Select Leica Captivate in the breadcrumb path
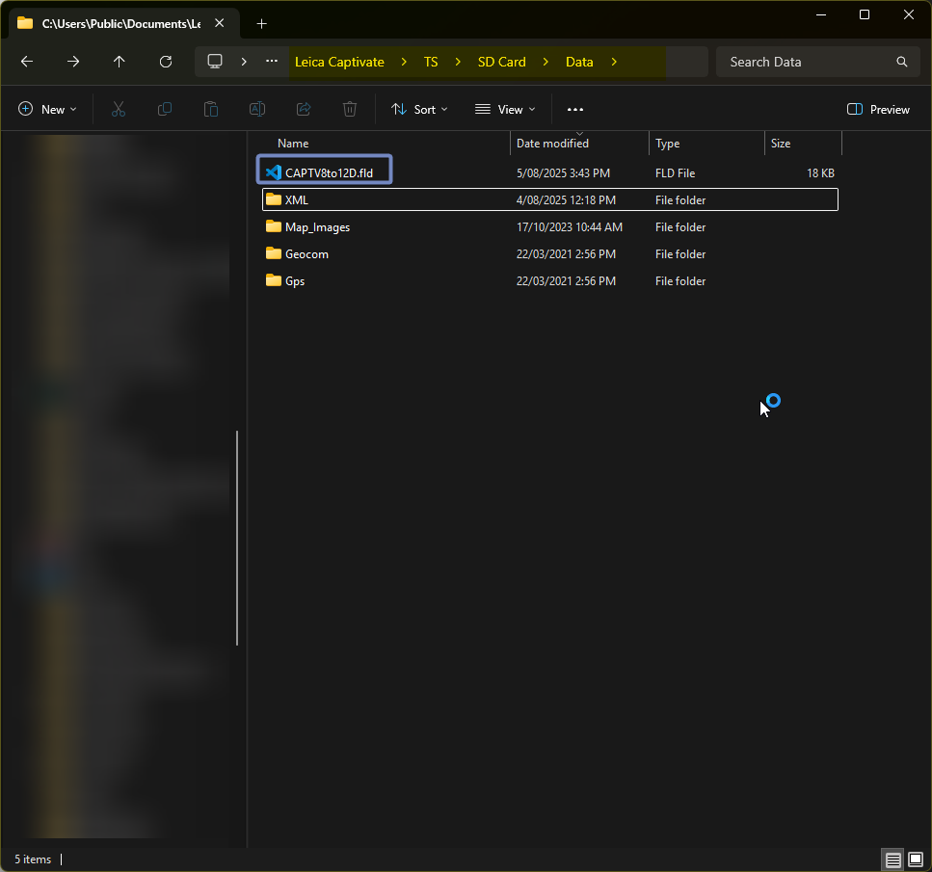 [339, 62]
